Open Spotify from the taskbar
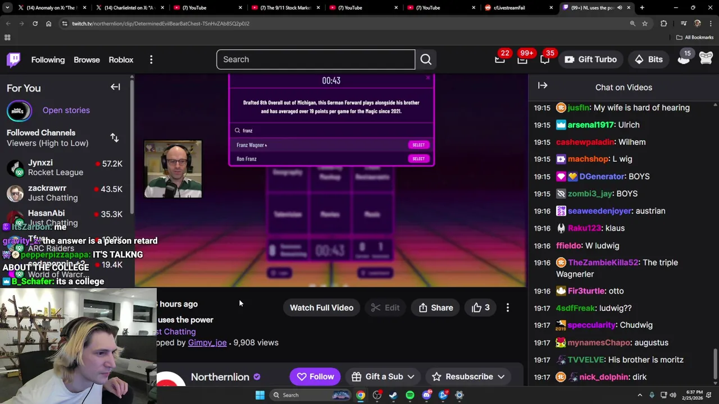The height and width of the screenshot is (404, 719). [409, 395]
